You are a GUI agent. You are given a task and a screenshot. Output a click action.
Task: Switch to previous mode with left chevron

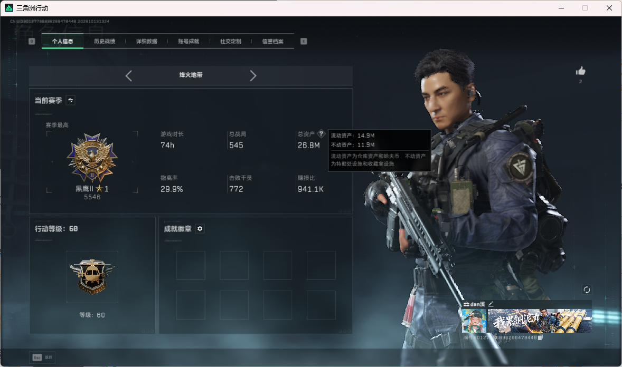(x=128, y=75)
